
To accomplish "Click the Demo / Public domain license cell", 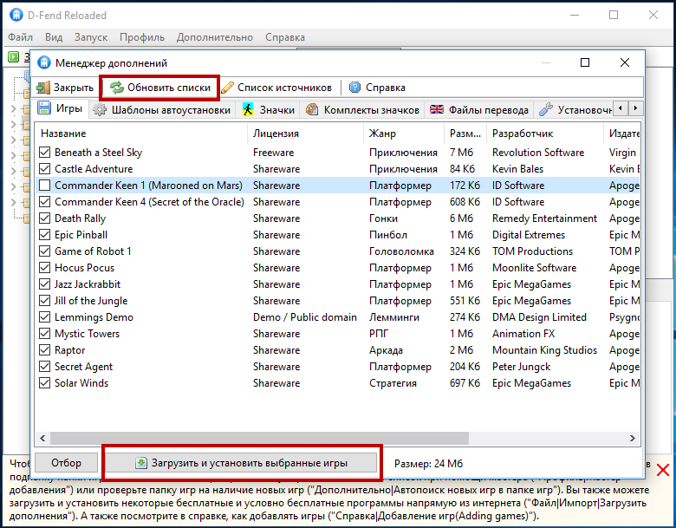I will coord(305,317).
